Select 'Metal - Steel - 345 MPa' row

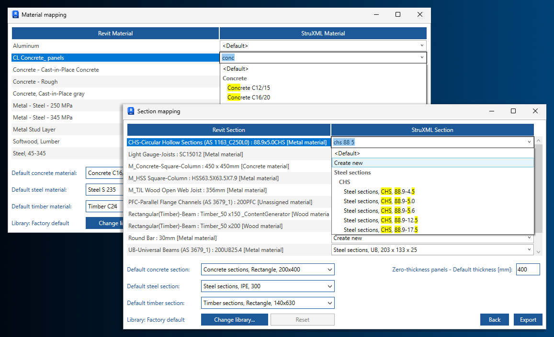67,118
